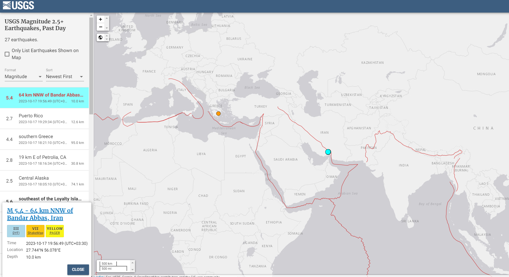This screenshot has height=277, width=509.
Task: Zoom out on the map
Action: coord(100,27)
